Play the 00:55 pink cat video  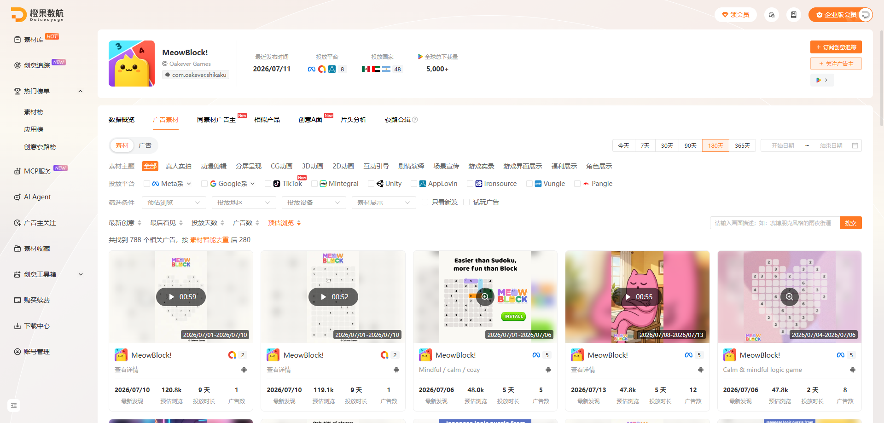(x=637, y=297)
